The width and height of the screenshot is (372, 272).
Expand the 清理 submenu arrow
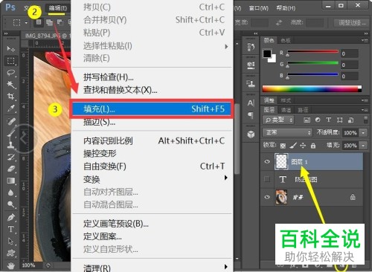(x=226, y=267)
